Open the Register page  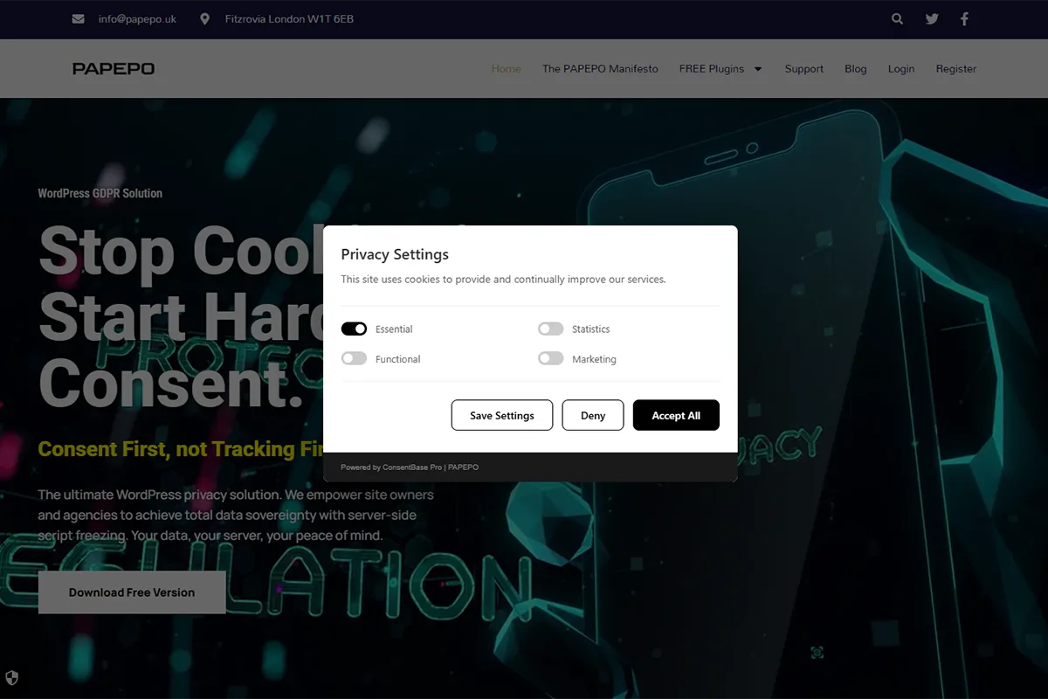click(x=956, y=69)
